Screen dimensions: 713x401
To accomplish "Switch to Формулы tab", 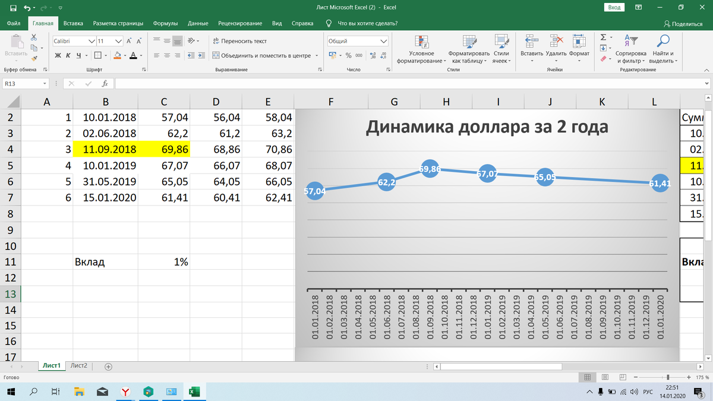I will click(x=165, y=23).
